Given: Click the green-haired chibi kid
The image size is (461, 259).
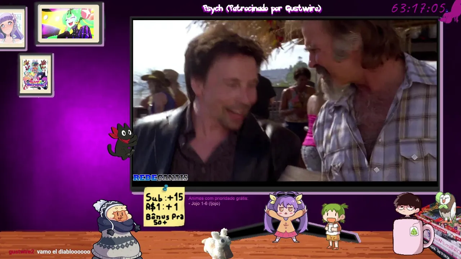Looking at the screenshot, I should (335, 226).
